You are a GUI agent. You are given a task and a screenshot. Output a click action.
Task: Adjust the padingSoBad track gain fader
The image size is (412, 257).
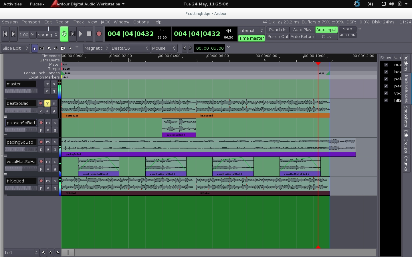(x=21, y=149)
